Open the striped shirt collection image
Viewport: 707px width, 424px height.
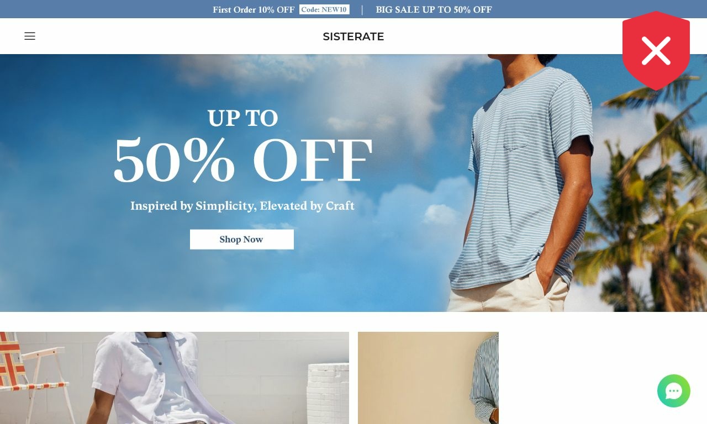click(x=428, y=378)
